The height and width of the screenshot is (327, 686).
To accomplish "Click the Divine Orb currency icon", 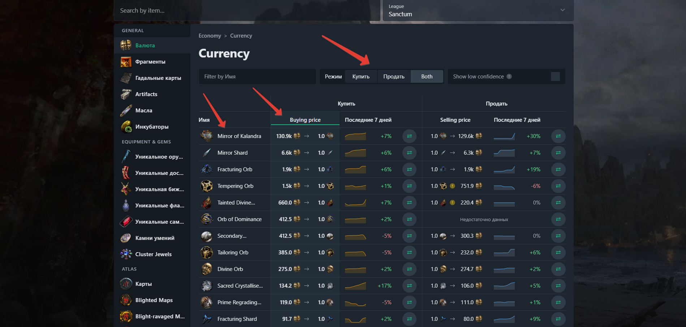I will point(207,269).
